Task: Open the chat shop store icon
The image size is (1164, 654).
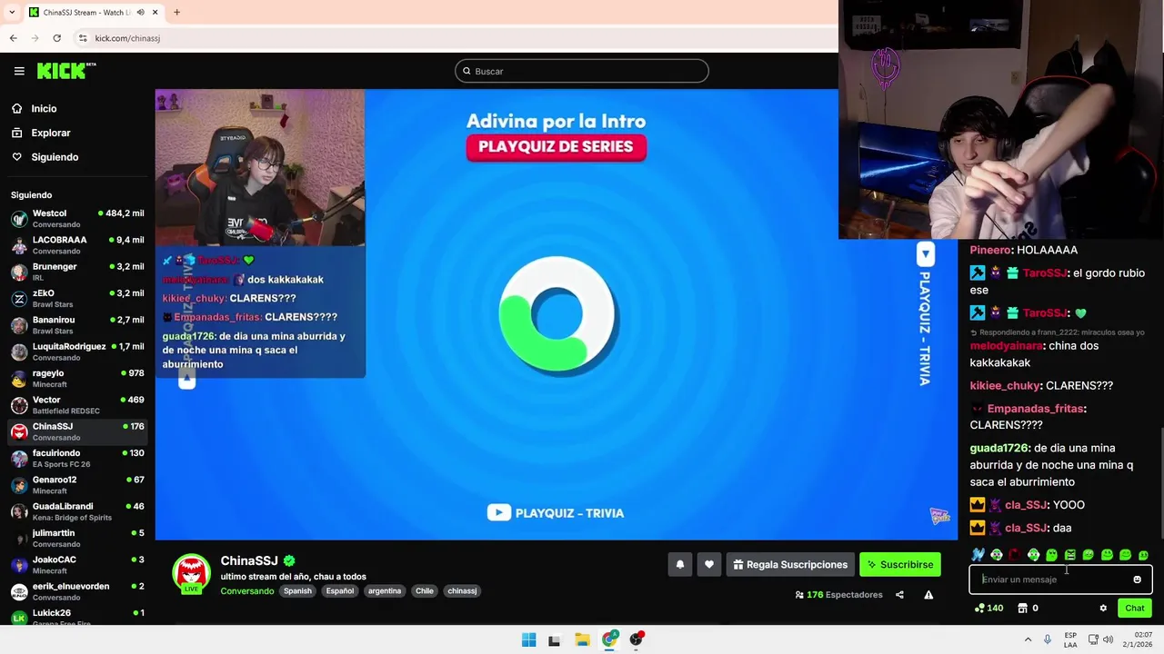Action: tap(1022, 609)
